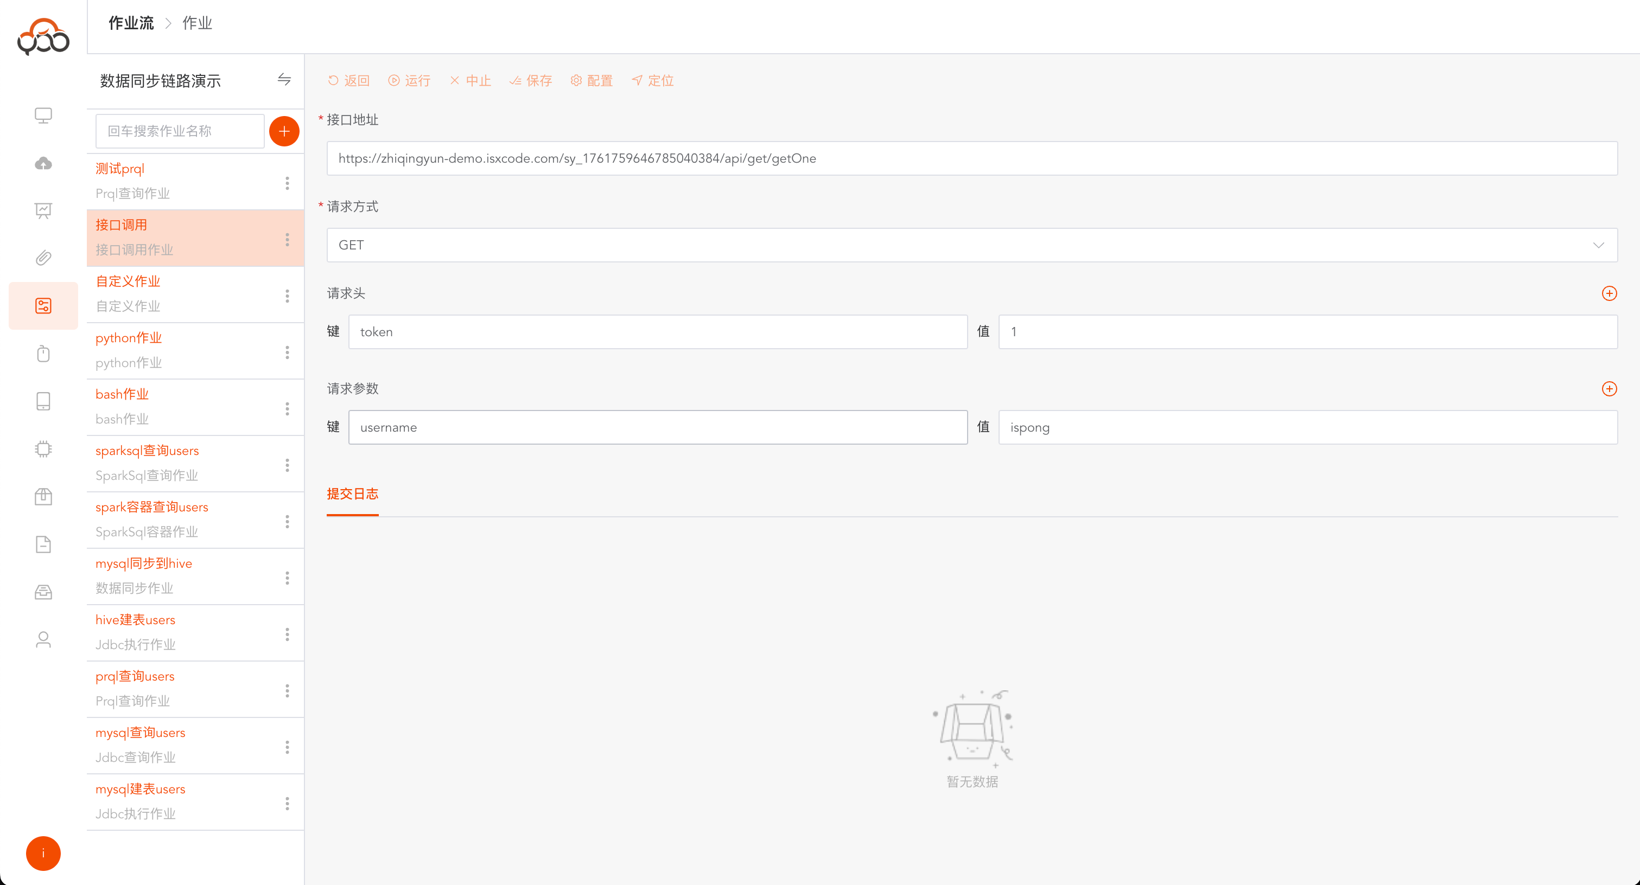Click the interface URL input field
1640x885 pixels.
click(971, 158)
